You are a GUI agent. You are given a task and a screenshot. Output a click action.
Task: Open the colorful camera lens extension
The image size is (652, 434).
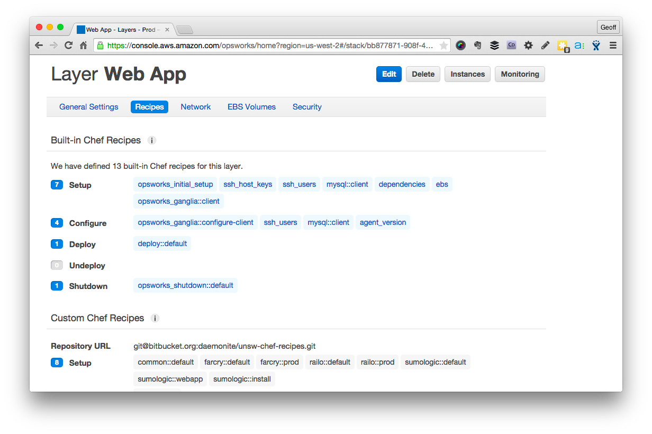click(460, 46)
